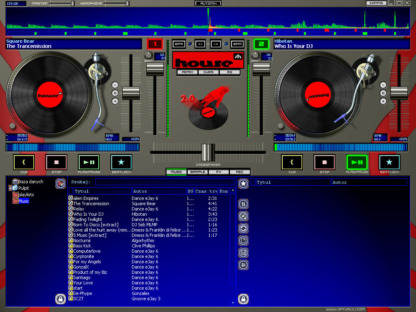Click the left deck pitch slider handle
The image size is (416, 312).
(x=131, y=93)
